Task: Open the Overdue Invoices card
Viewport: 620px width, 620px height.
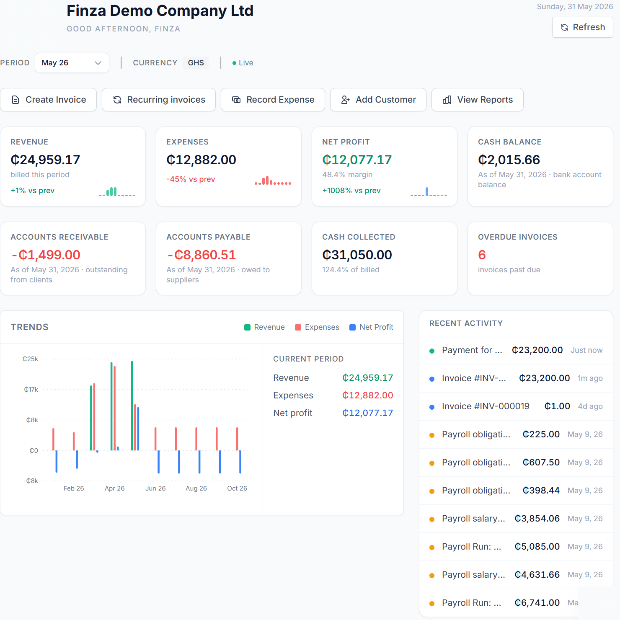Action: tap(540, 258)
